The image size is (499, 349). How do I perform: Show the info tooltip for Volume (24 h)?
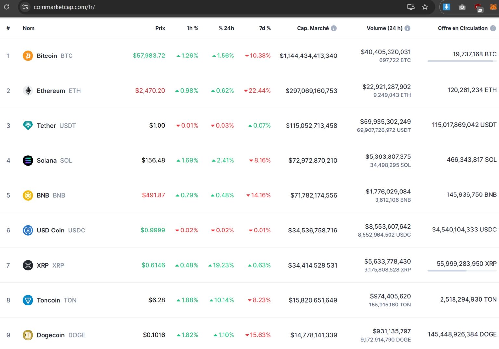point(407,28)
